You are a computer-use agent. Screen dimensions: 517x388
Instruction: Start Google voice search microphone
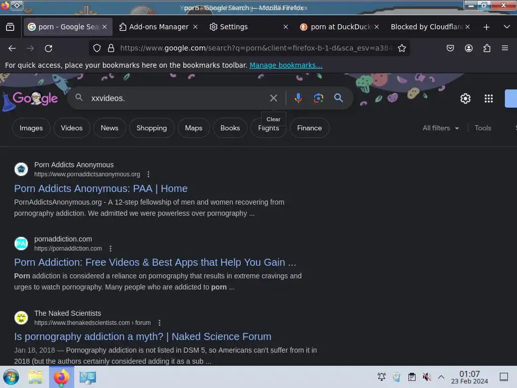coord(298,98)
